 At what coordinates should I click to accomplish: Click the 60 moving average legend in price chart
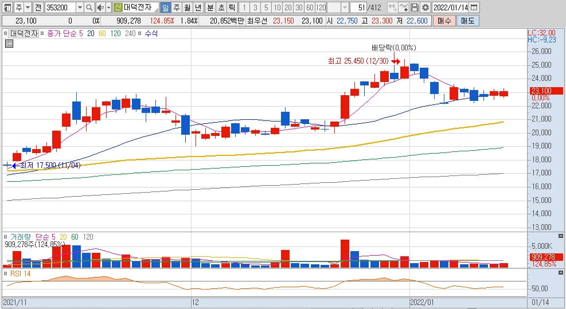pos(102,34)
